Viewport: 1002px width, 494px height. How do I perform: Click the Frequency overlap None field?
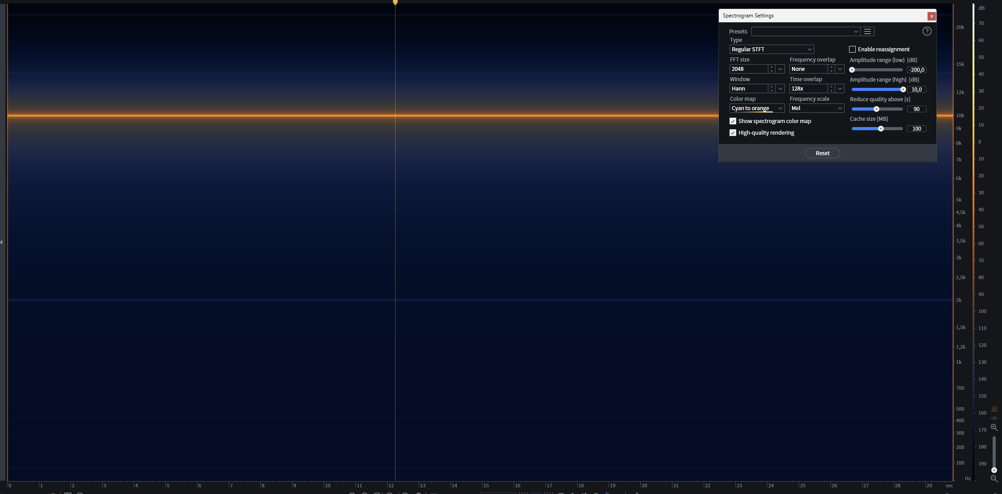(808, 69)
